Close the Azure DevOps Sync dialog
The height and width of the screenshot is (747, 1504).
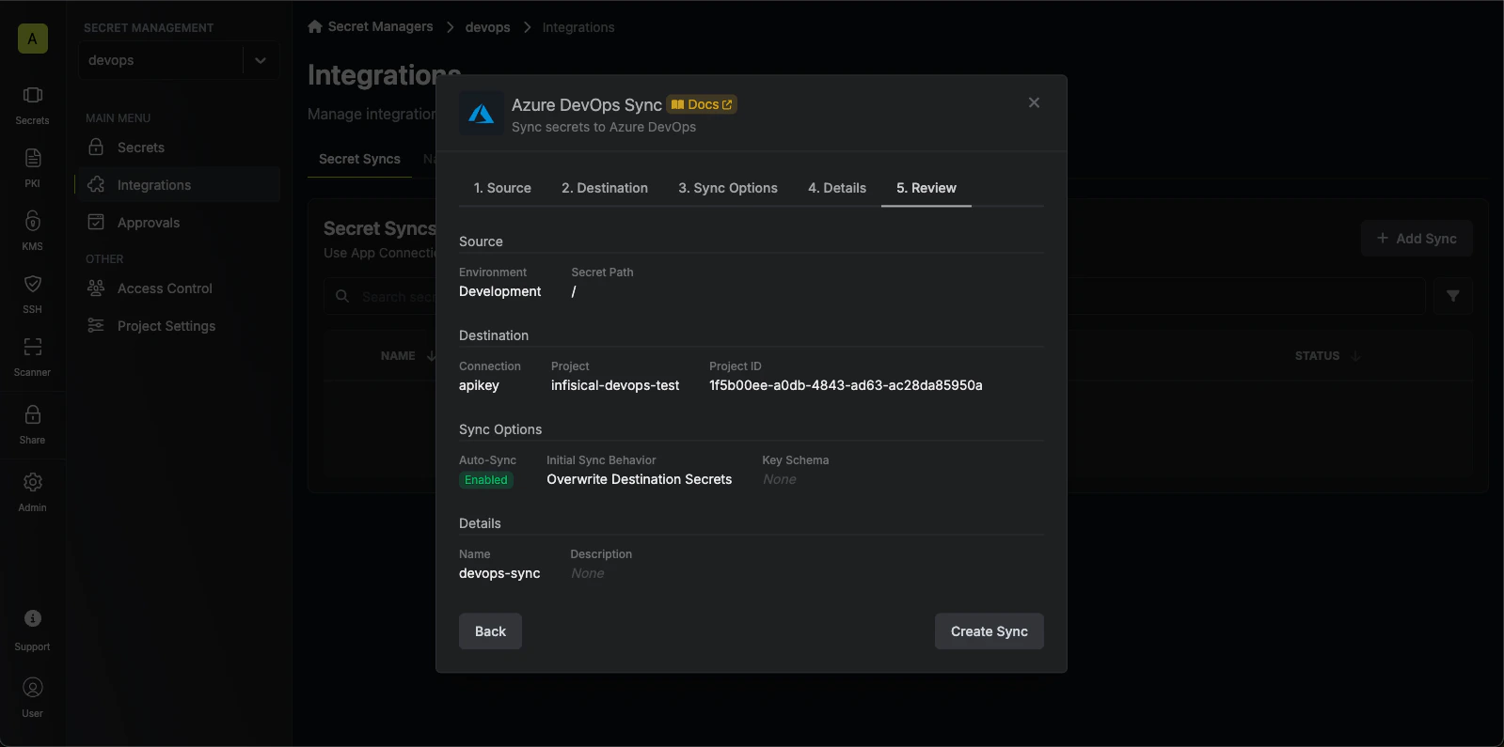tap(1034, 102)
